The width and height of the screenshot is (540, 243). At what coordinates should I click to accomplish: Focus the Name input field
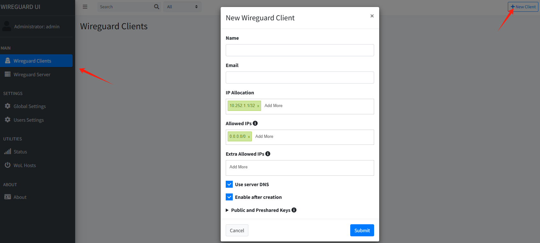[300, 50]
